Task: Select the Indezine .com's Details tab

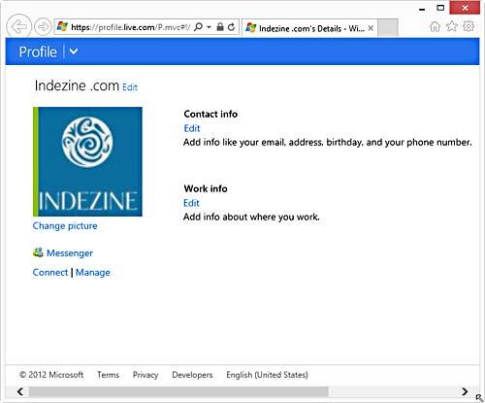Action: point(309,28)
